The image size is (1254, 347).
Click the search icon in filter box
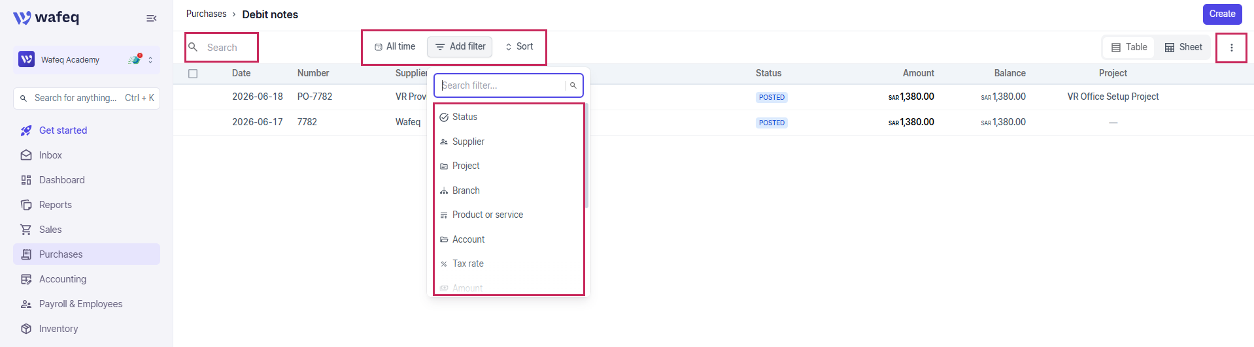click(x=573, y=85)
